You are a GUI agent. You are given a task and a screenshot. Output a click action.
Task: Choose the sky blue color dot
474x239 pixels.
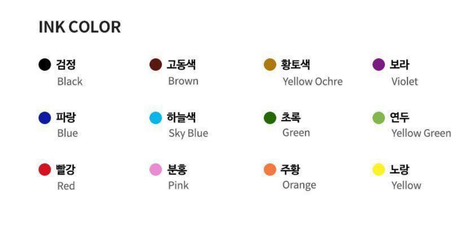[156, 117]
